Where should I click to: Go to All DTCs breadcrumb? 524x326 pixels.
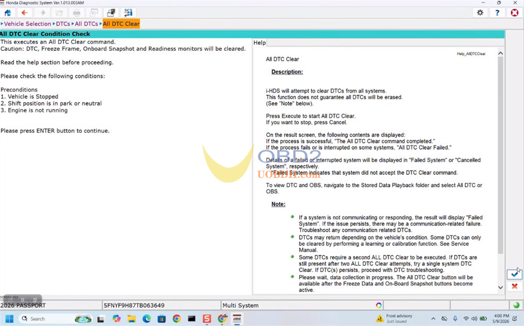86,24
